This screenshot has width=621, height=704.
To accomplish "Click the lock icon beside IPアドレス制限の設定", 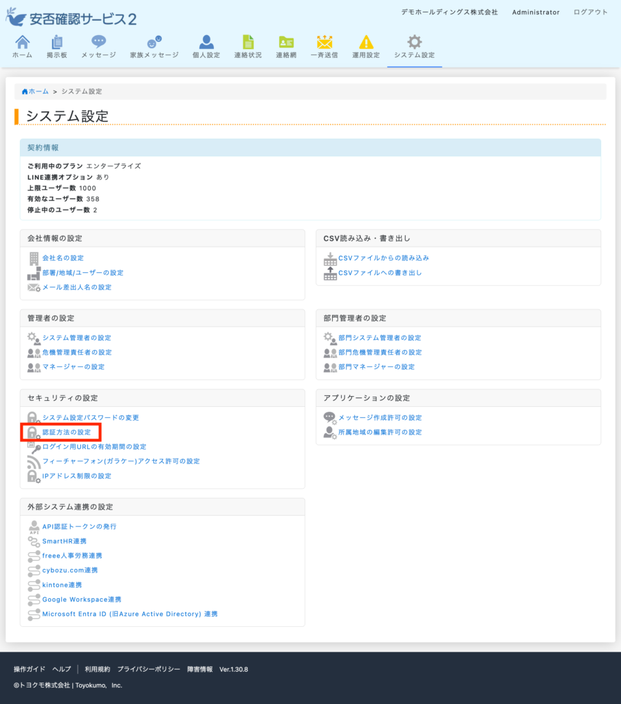I will click(34, 476).
